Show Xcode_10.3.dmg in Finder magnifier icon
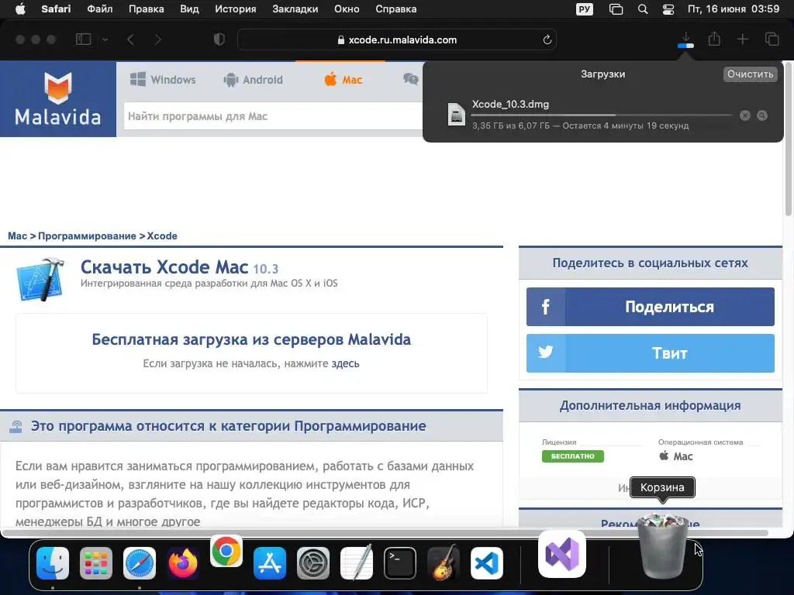The image size is (794, 595). [x=762, y=115]
